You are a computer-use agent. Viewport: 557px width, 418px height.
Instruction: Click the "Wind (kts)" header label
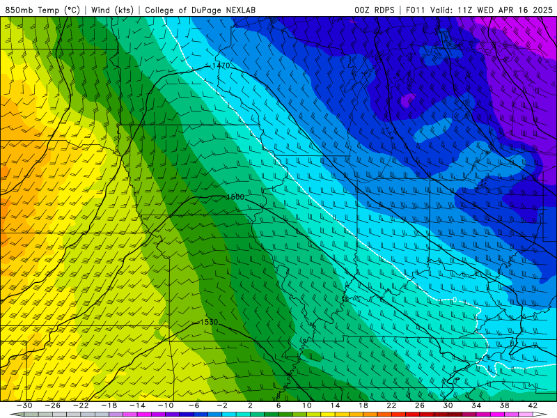click(112, 10)
